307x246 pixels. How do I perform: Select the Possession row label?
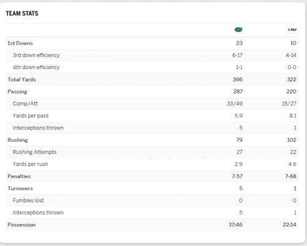pyautogui.click(x=21, y=225)
